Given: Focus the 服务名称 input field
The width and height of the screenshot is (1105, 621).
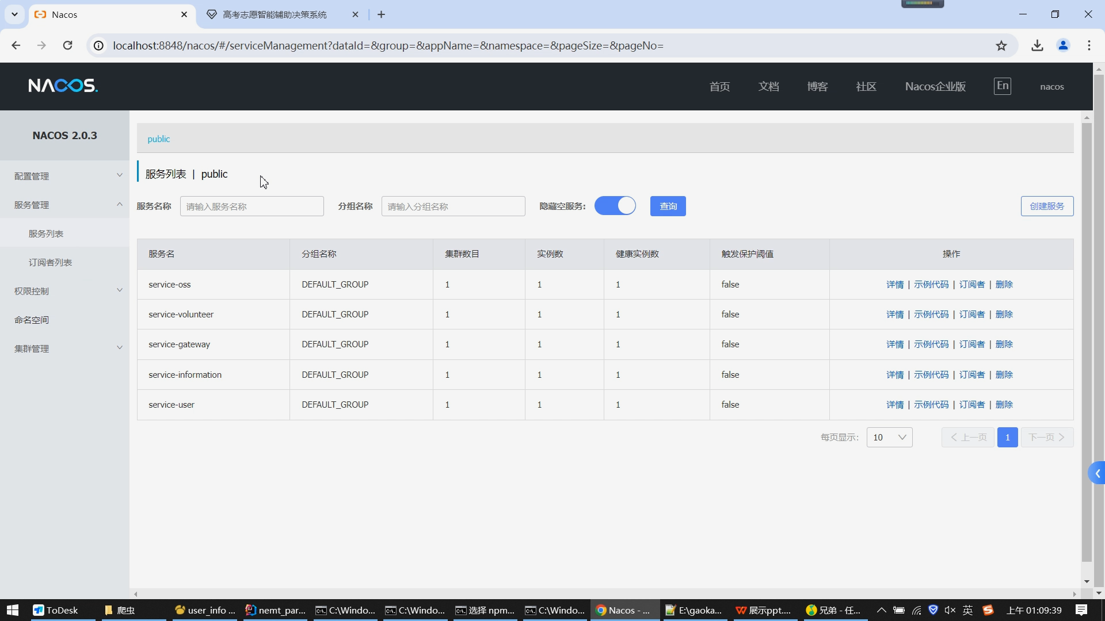Looking at the screenshot, I should click(252, 206).
